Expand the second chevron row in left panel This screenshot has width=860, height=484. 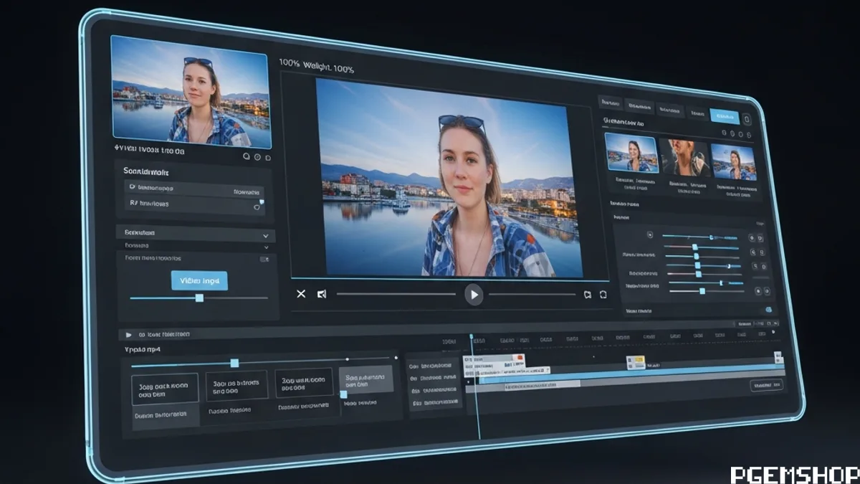click(x=265, y=247)
